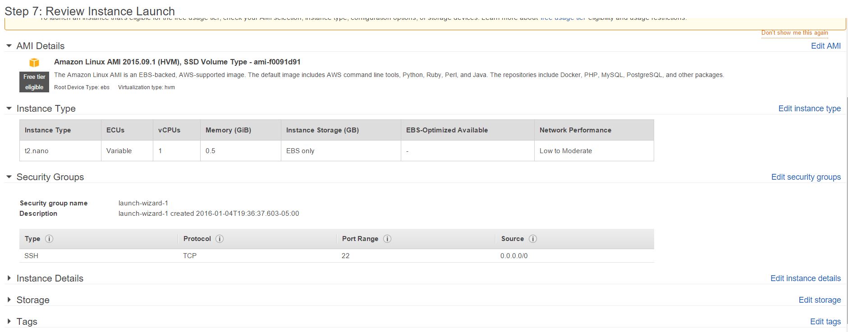Open the Edit AMI link
This screenshot has width=848, height=332.
click(x=825, y=46)
